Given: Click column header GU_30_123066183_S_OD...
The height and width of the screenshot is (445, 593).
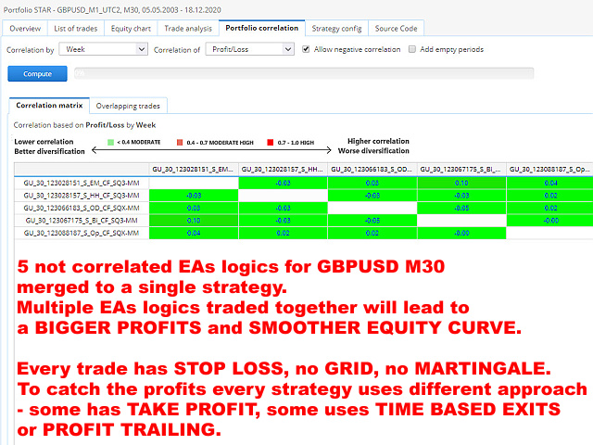Looking at the screenshot, I should (372, 169).
